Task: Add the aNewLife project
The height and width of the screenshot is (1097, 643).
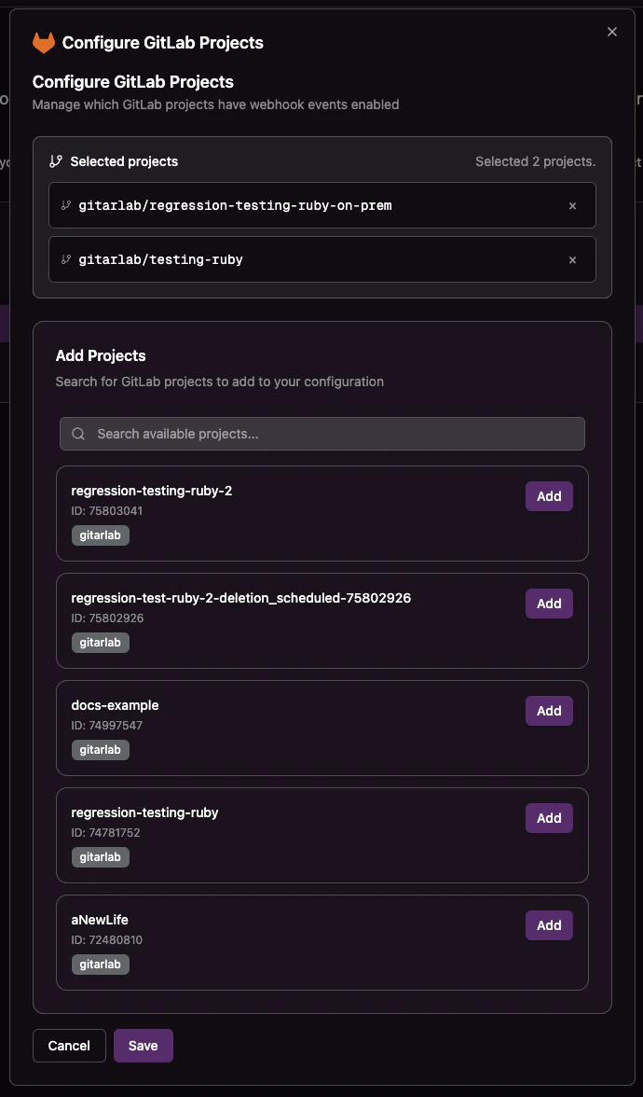Action: [549, 924]
